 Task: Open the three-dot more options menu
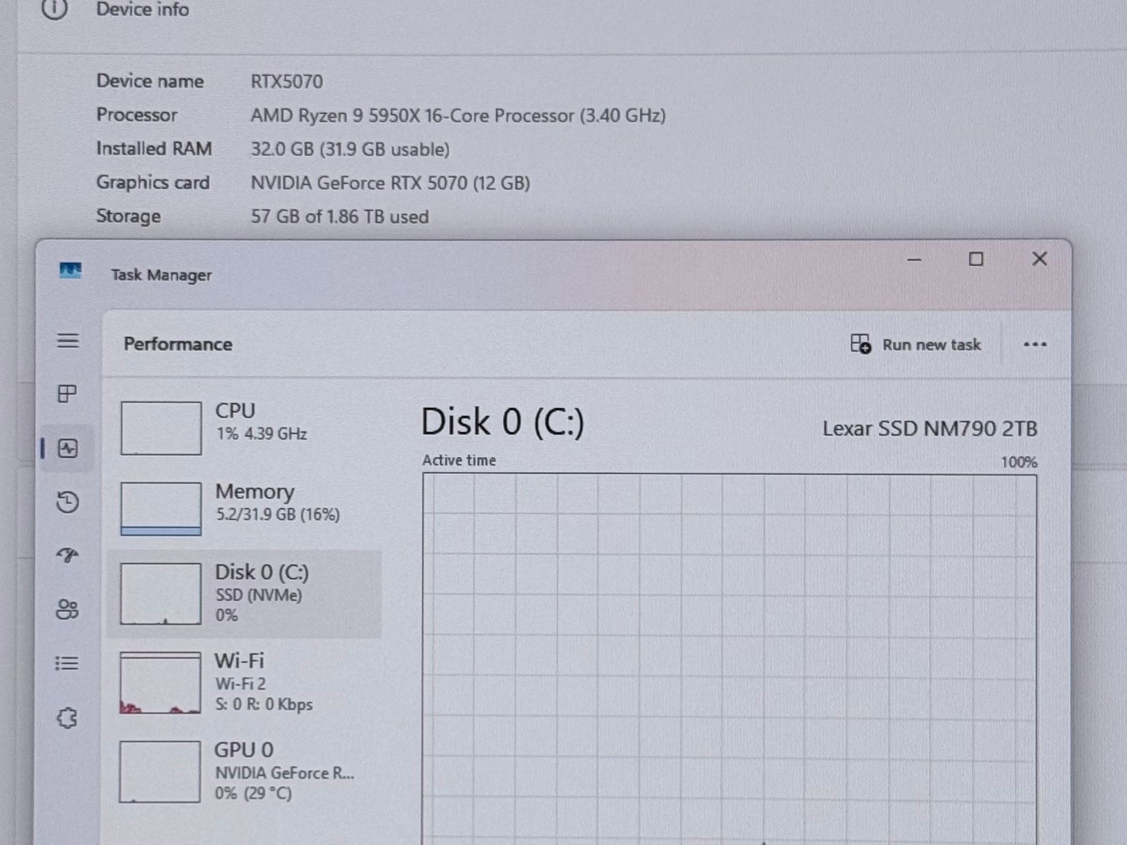(x=1035, y=345)
